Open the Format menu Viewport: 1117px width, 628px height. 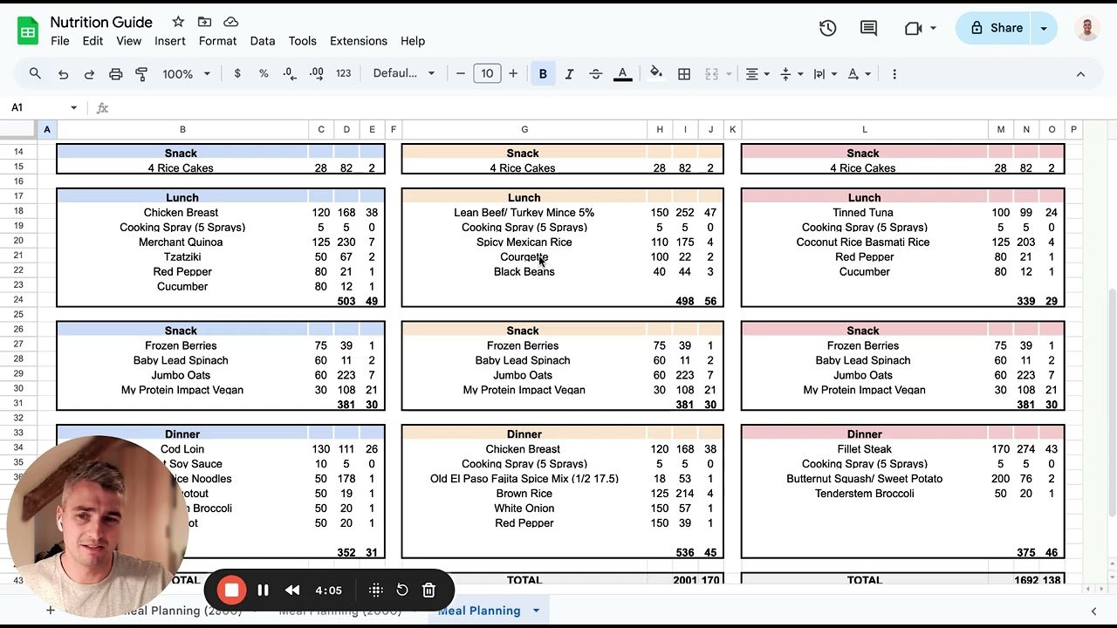(217, 41)
